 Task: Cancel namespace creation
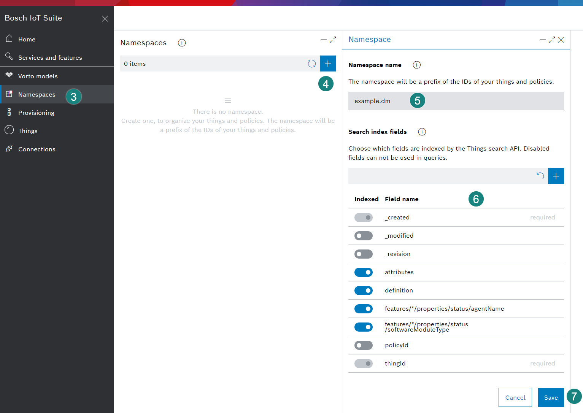pos(515,397)
